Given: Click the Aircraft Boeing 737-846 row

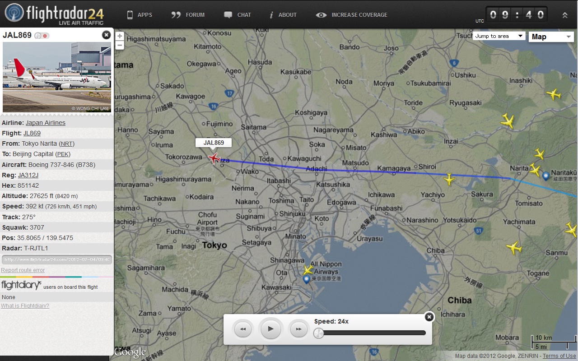Looking at the screenshot, I should (x=57, y=165).
